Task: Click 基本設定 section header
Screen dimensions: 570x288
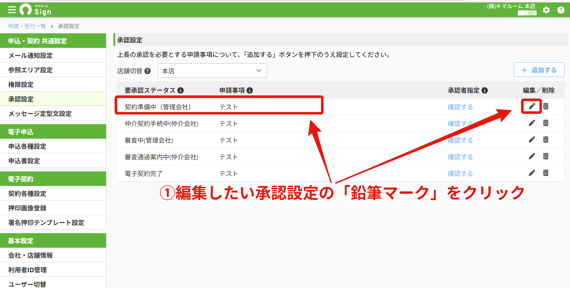Action: click(x=53, y=240)
